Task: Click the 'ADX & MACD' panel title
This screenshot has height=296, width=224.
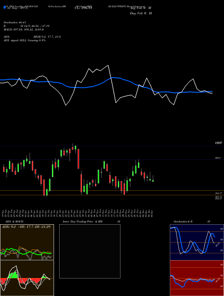Action: [14, 222]
